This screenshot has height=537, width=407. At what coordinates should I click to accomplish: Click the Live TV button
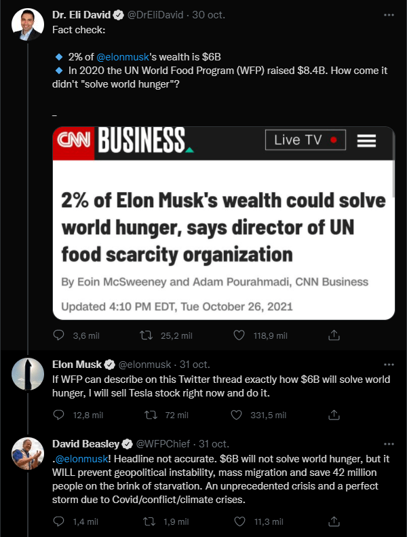tap(305, 141)
